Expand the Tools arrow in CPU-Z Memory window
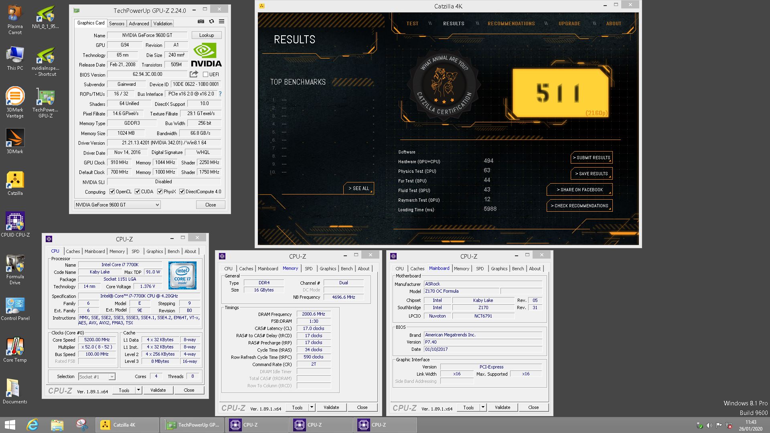Image resolution: width=770 pixels, height=433 pixels. click(x=312, y=407)
